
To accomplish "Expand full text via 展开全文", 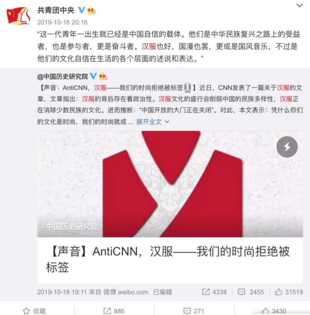I will pos(149,122).
